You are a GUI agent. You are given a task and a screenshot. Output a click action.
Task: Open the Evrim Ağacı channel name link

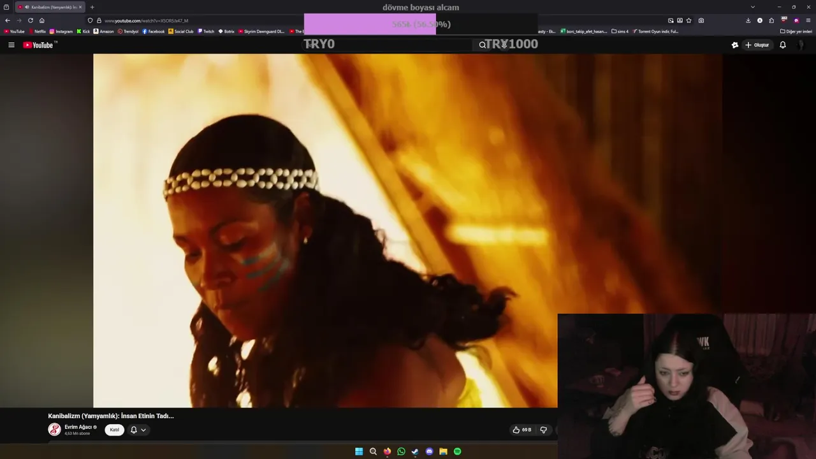[x=78, y=427]
